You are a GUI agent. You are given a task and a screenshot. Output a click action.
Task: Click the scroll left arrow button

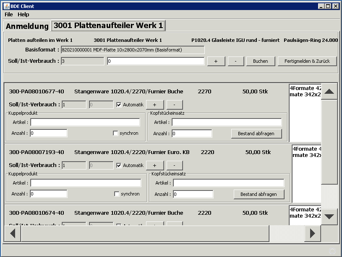12,234
